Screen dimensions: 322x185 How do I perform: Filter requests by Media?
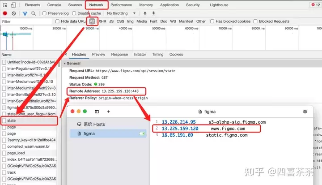pos(142,22)
